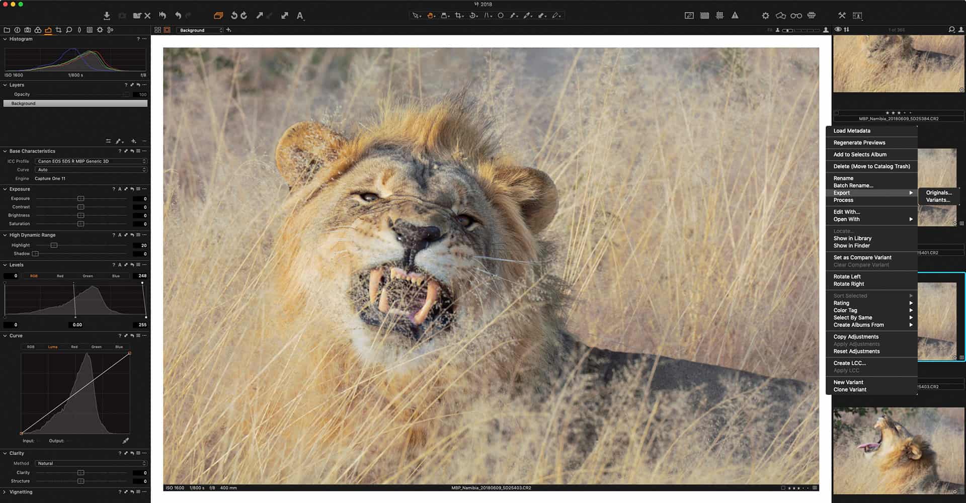Viewport: 966px width, 503px height.
Task: Click the Print icon in the toolbar
Action: tap(812, 16)
